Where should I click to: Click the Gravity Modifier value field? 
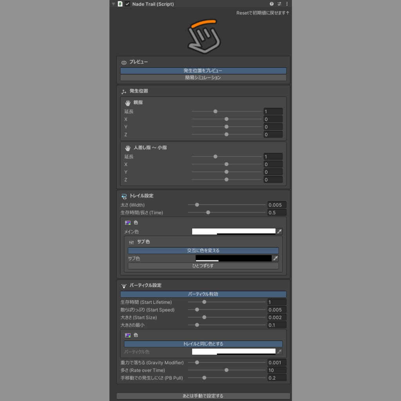click(x=277, y=362)
